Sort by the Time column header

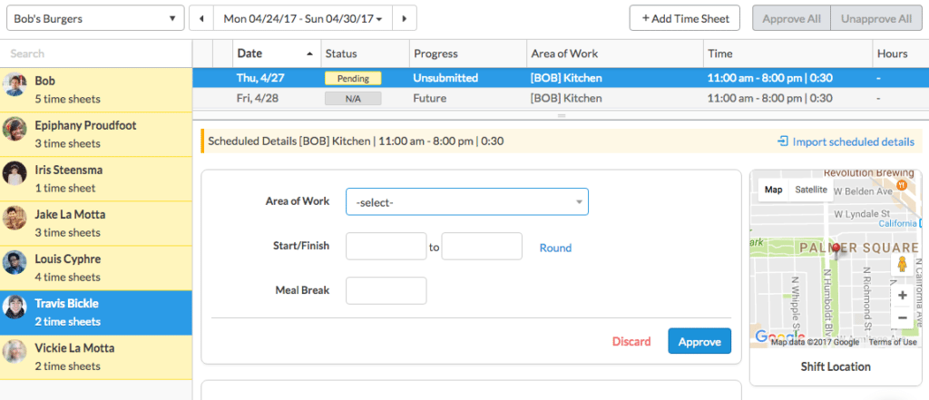pyautogui.click(x=788, y=54)
